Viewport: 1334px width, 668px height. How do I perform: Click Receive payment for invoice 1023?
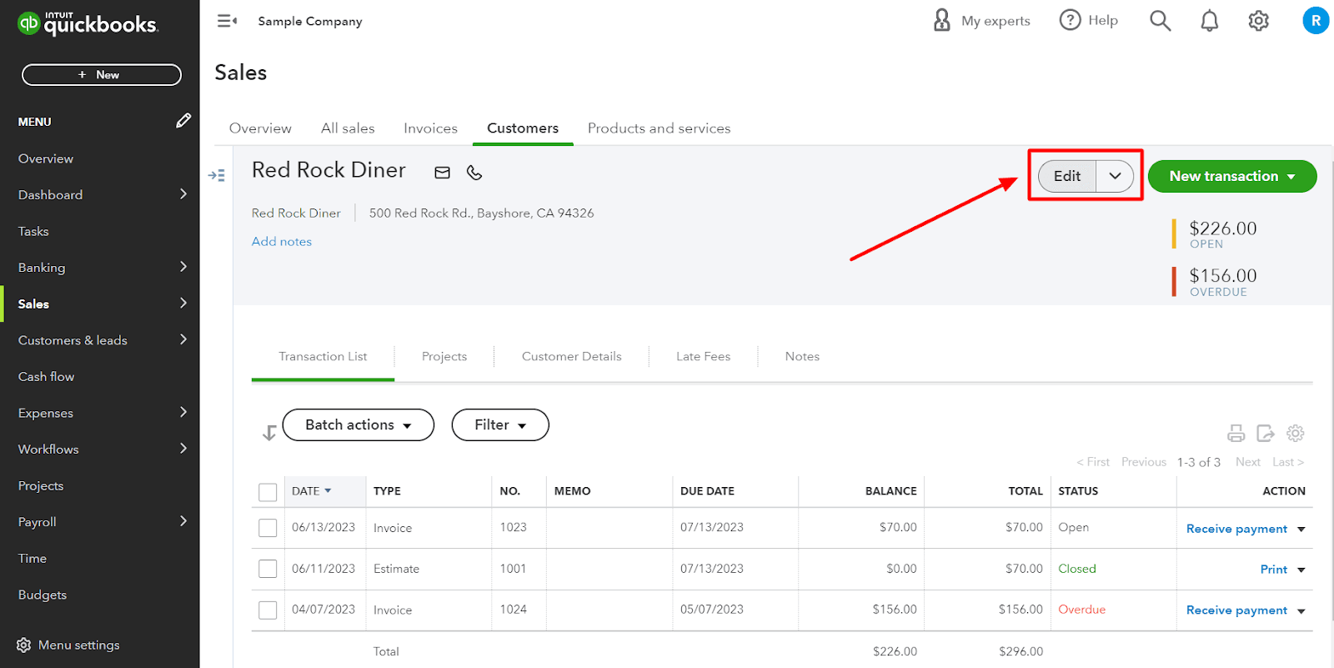click(x=1236, y=529)
